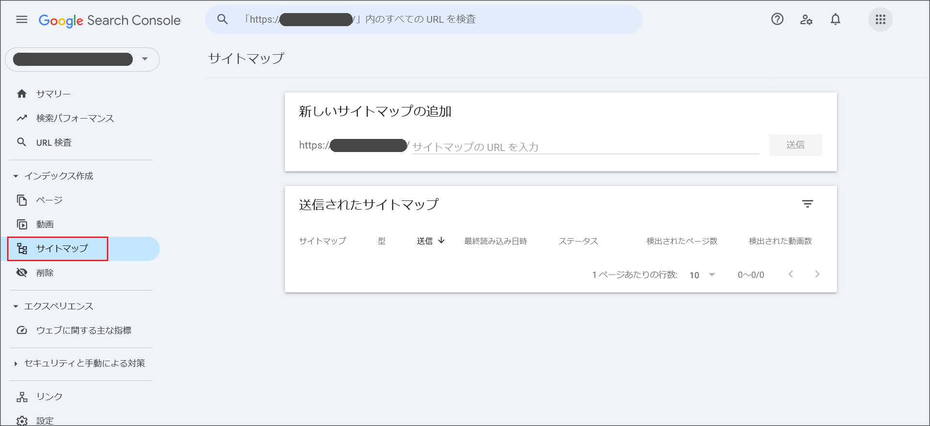The height and width of the screenshot is (426, 930).
Task: Click the sitemap tree icon in the sidebar
Action: pos(22,249)
